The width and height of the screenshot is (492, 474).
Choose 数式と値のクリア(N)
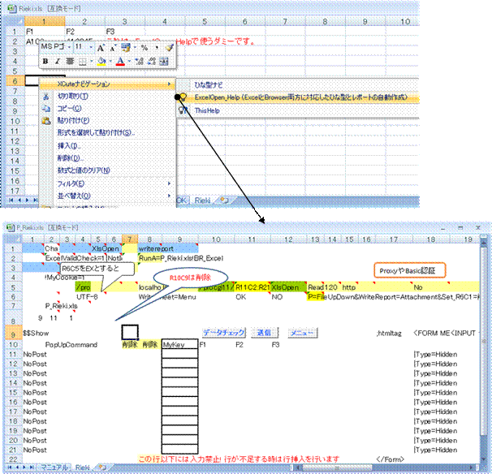[107, 170]
